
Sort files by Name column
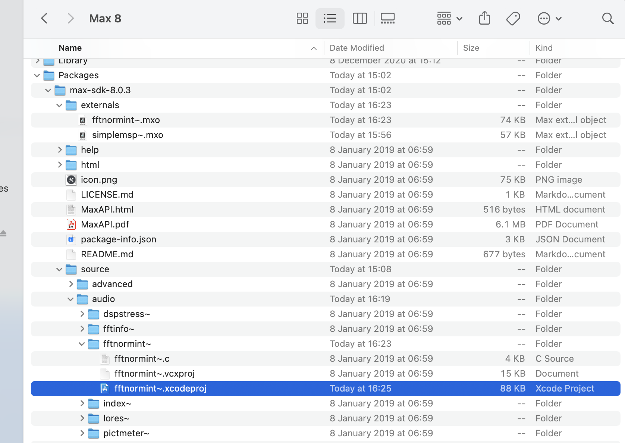(70, 48)
